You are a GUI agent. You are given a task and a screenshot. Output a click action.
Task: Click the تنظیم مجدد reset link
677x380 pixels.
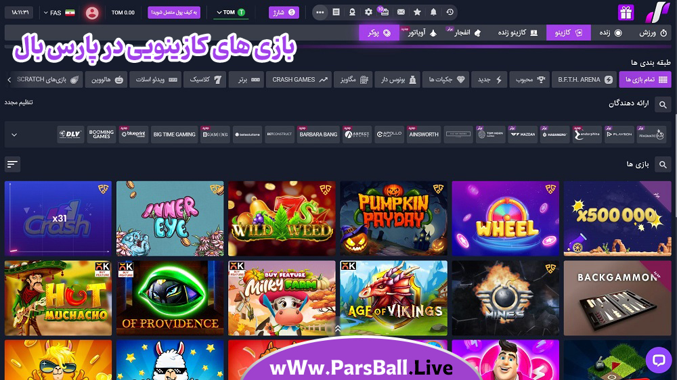[18, 103]
